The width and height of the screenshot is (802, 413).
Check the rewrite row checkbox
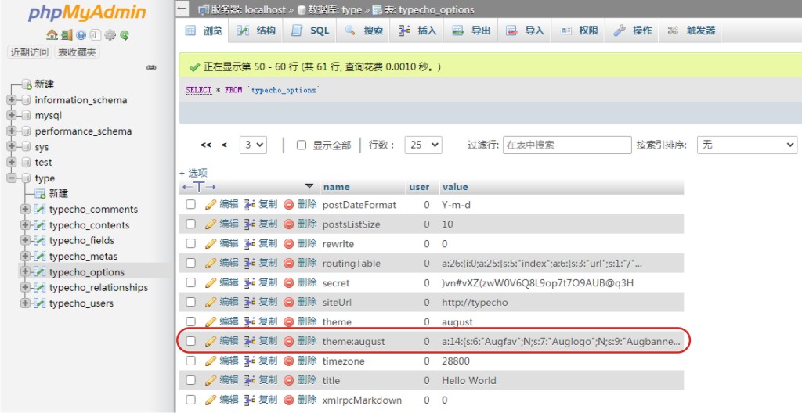coord(191,243)
